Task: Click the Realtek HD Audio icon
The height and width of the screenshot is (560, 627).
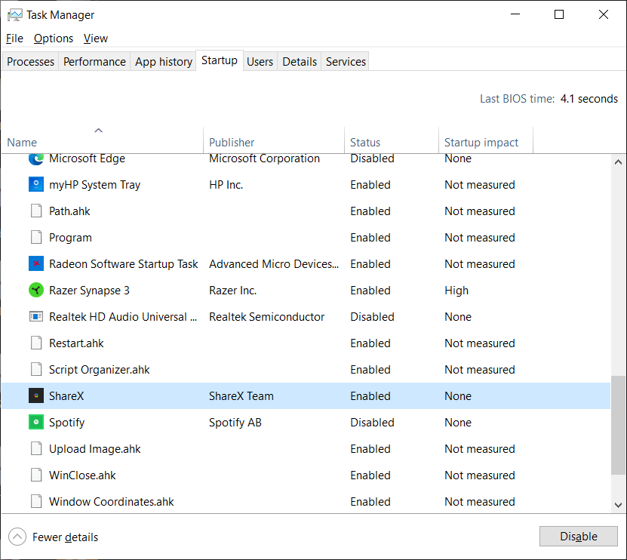Action: 36,317
